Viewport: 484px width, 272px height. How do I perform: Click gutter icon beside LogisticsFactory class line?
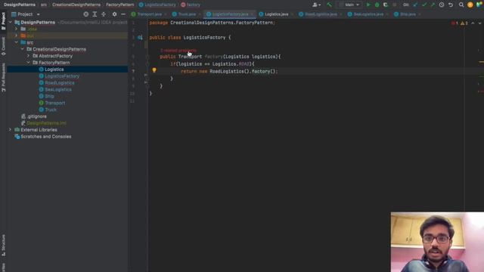(x=140, y=37)
